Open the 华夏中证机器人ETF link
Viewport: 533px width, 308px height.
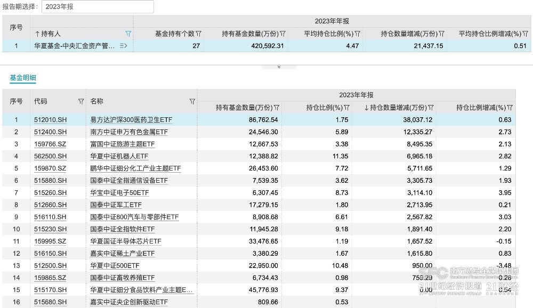pyautogui.click(x=119, y=156)
